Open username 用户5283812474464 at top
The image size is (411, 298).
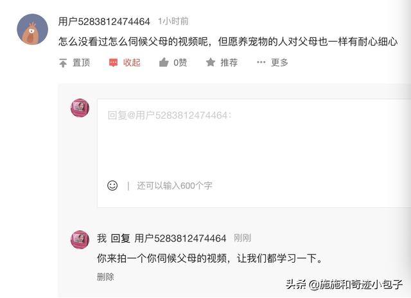pos(104,21)
